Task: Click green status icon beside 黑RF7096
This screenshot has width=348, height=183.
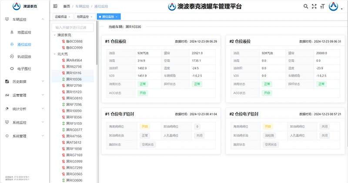Action: (64, 104)
